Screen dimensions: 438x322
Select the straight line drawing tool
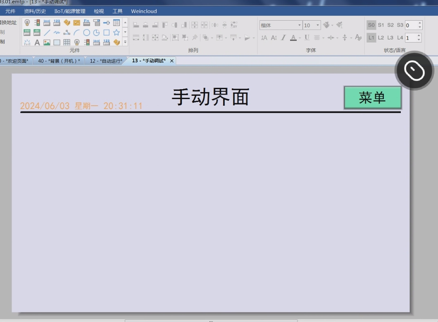coord(47,33)
